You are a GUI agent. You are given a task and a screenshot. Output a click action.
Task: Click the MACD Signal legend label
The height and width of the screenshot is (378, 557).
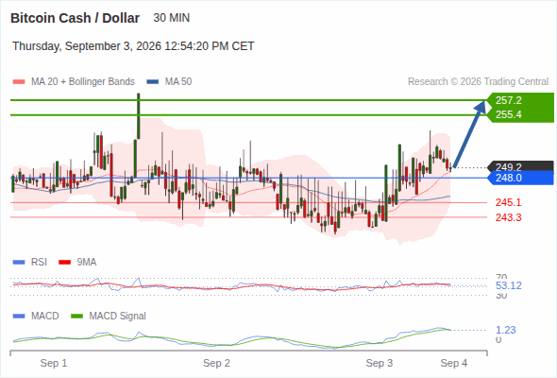(x=118, y=317)
